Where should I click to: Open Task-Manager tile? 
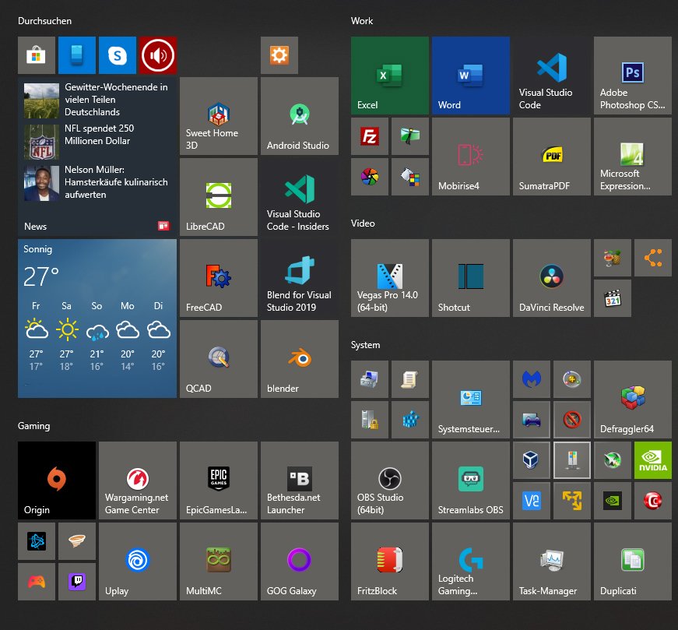click(552, 561)
